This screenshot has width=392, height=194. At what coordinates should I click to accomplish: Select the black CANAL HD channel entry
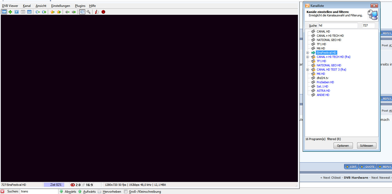323,31
